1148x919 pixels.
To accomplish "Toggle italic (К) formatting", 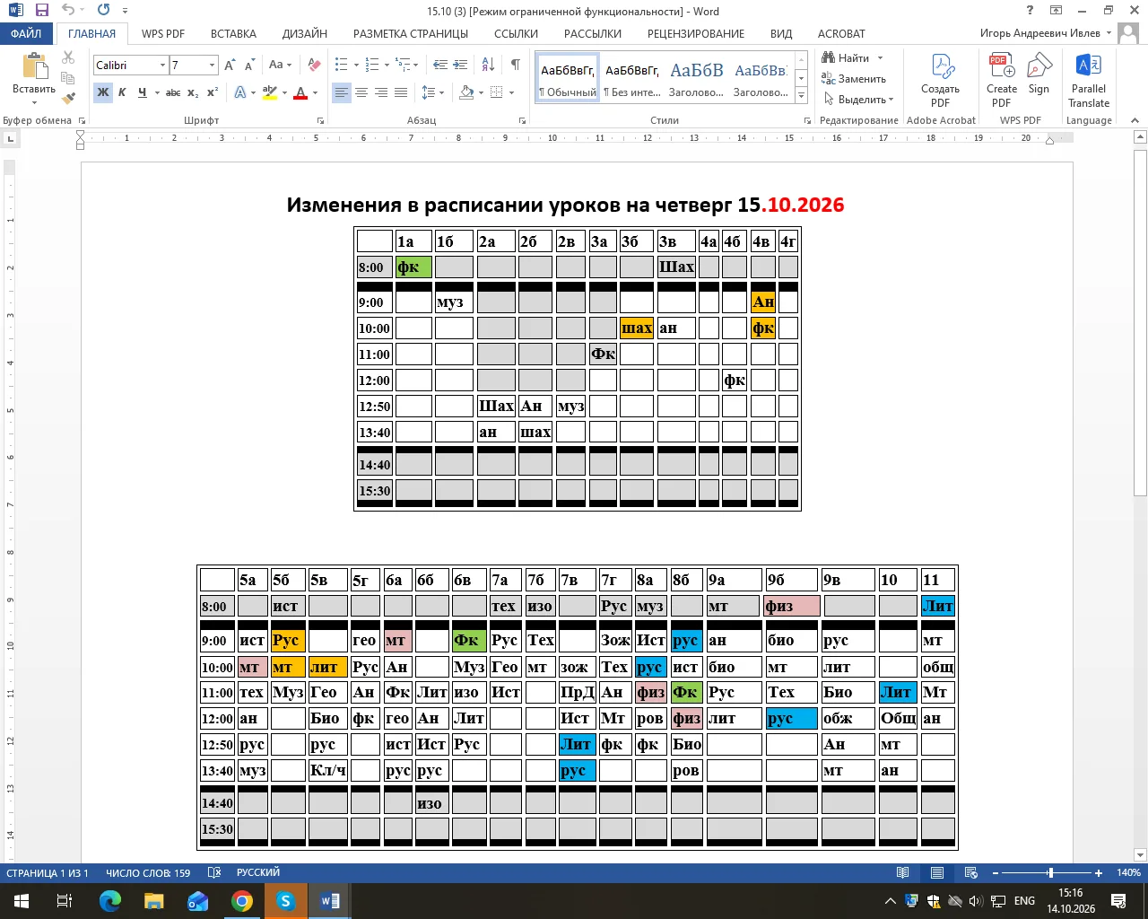I will (x=122, y=92).
